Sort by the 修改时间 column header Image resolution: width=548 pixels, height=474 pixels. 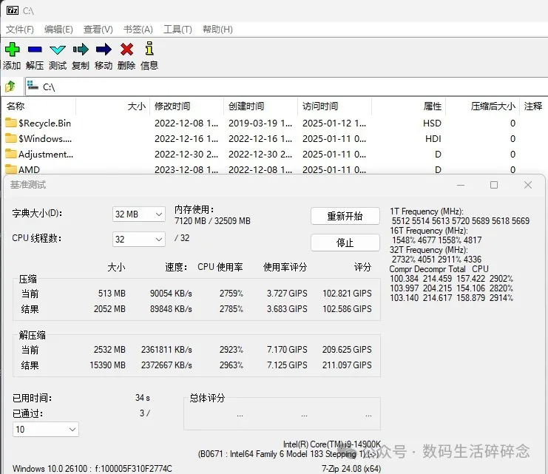pos(187,106)
